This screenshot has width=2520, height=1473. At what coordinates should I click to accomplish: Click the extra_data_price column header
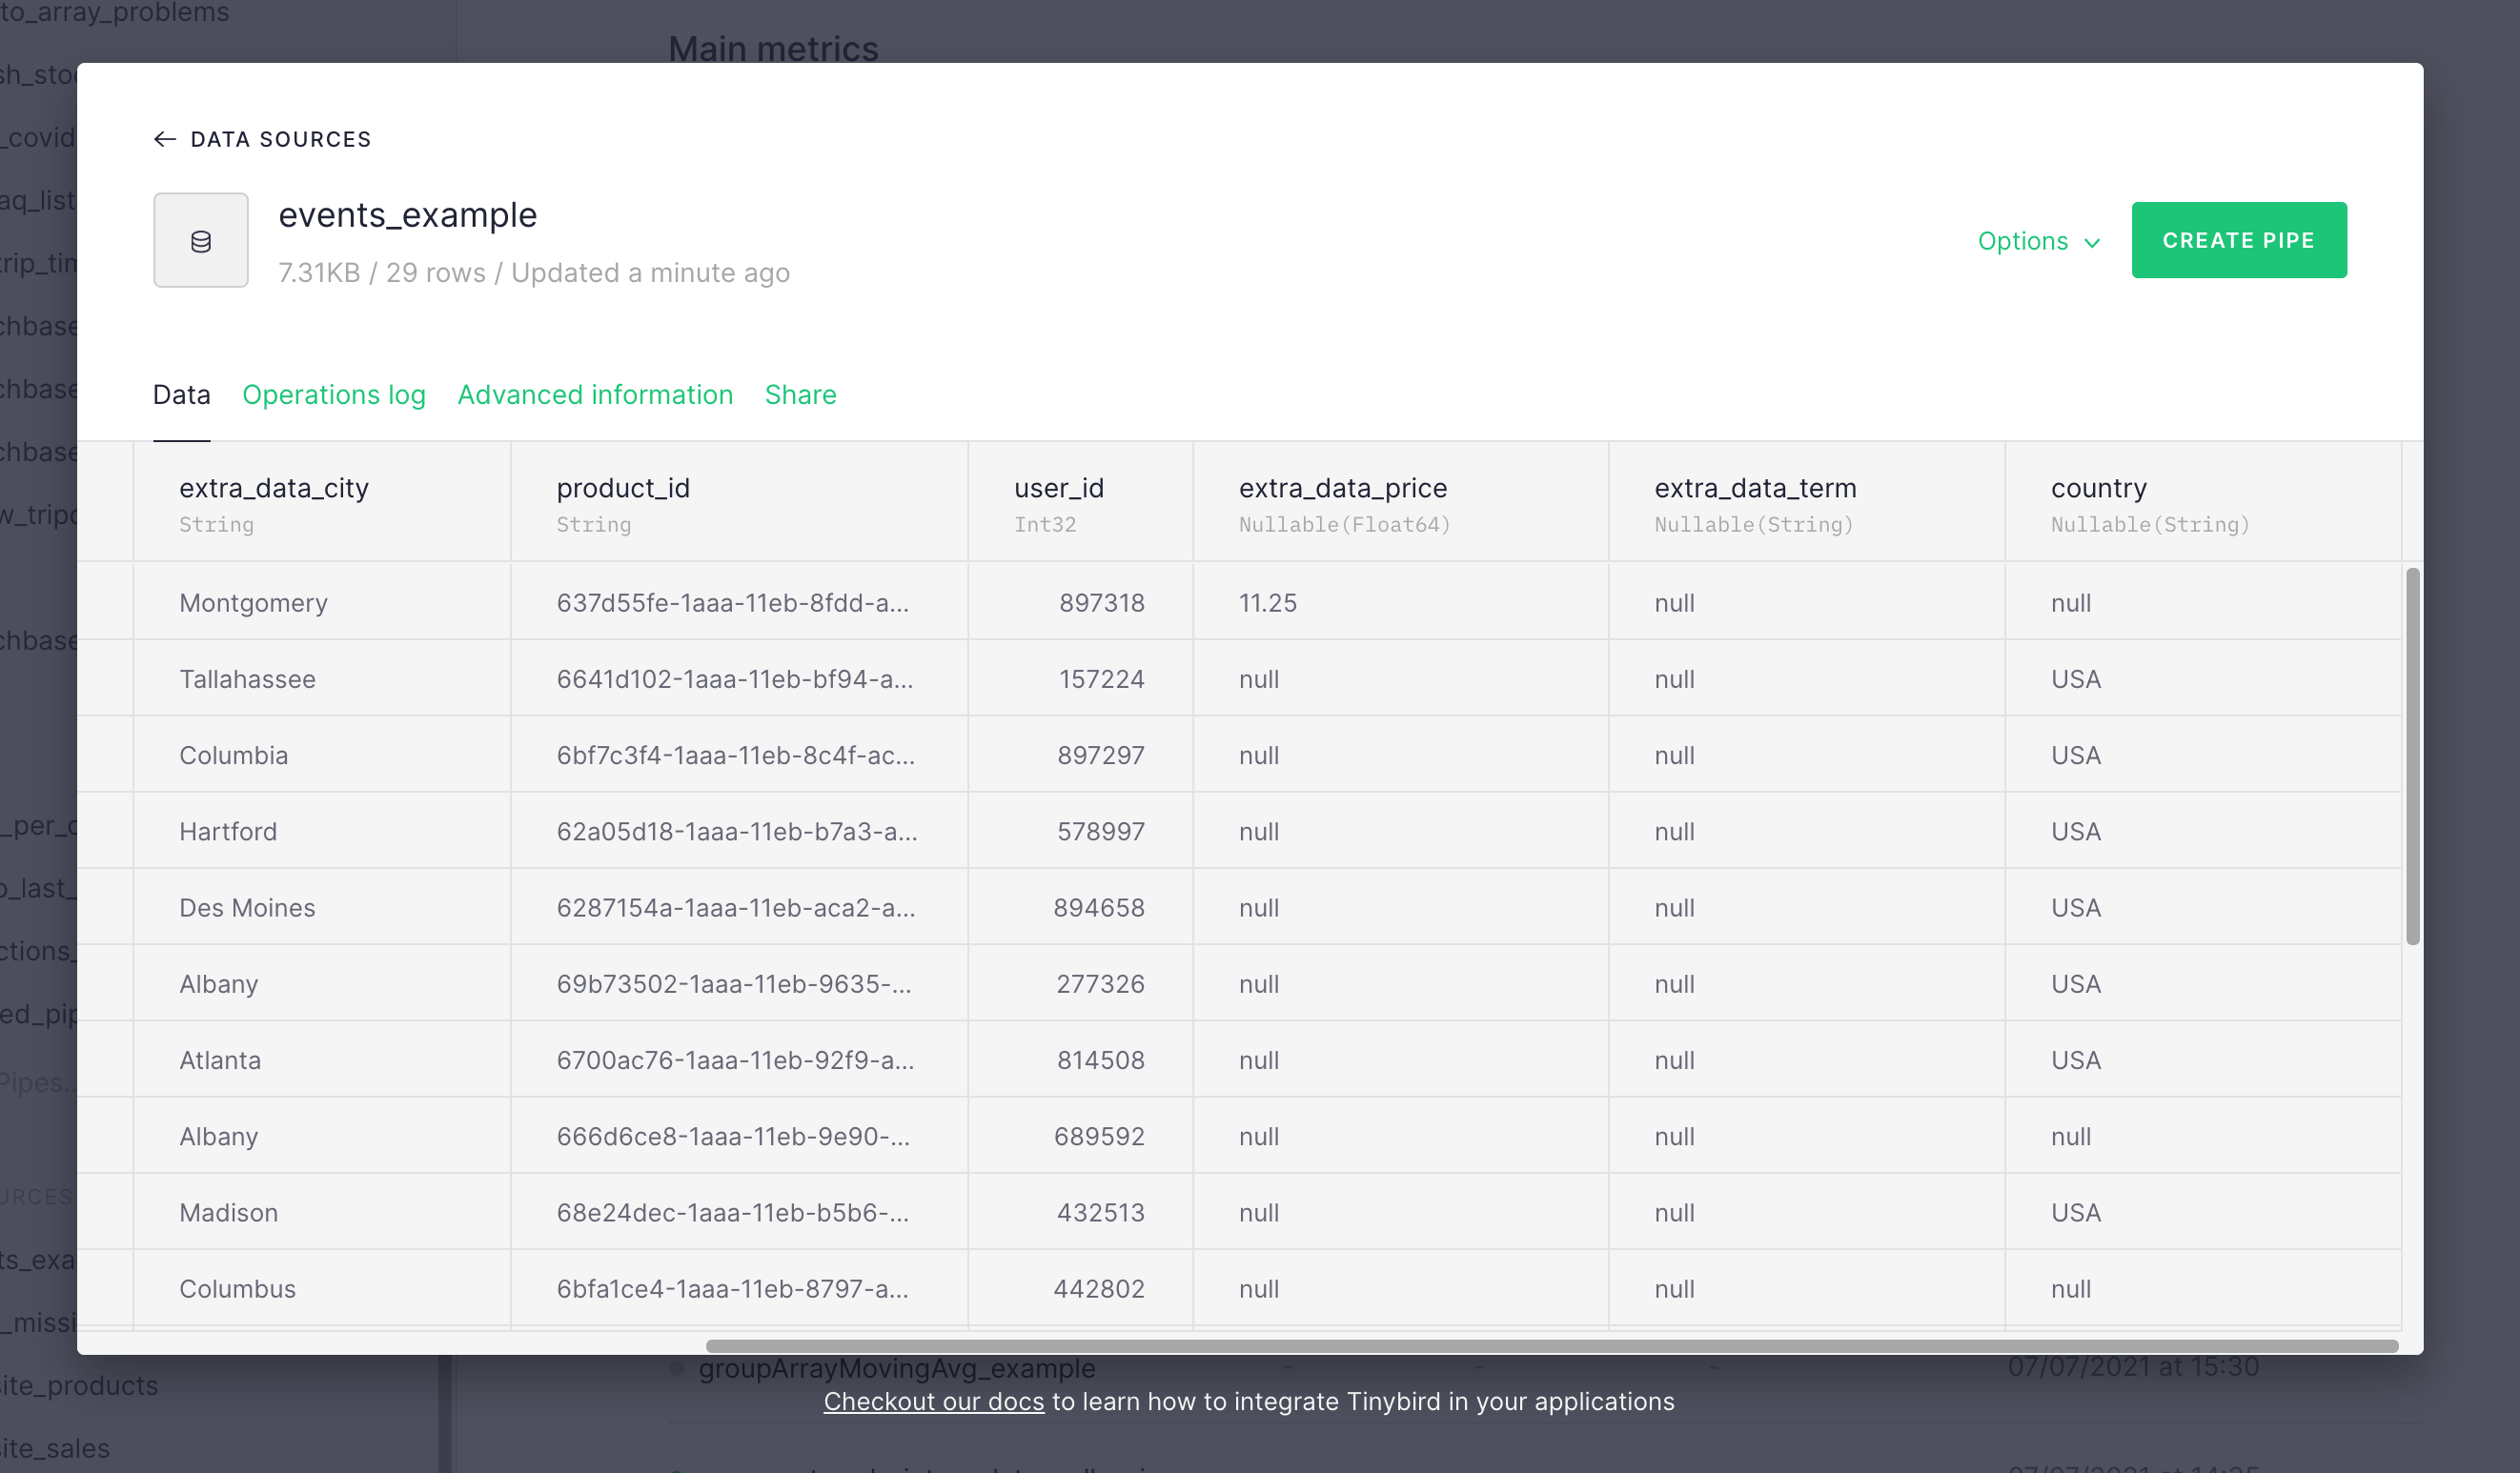point(1400,502)
